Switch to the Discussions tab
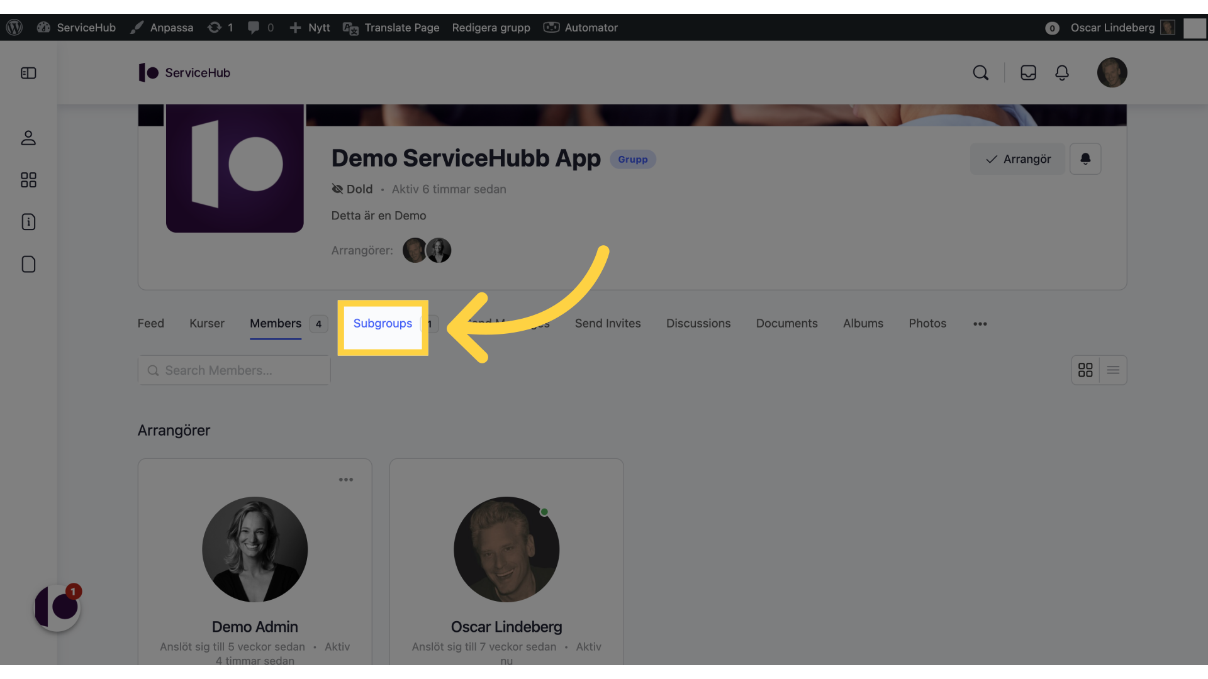Image resolution: width=1208 pixels, height=679 pixels. pos(698,323)
